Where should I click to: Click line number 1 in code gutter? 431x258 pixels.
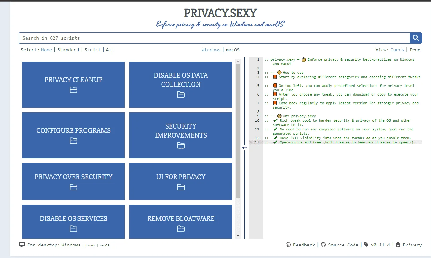pyautogui.click(x=258, y=59)
